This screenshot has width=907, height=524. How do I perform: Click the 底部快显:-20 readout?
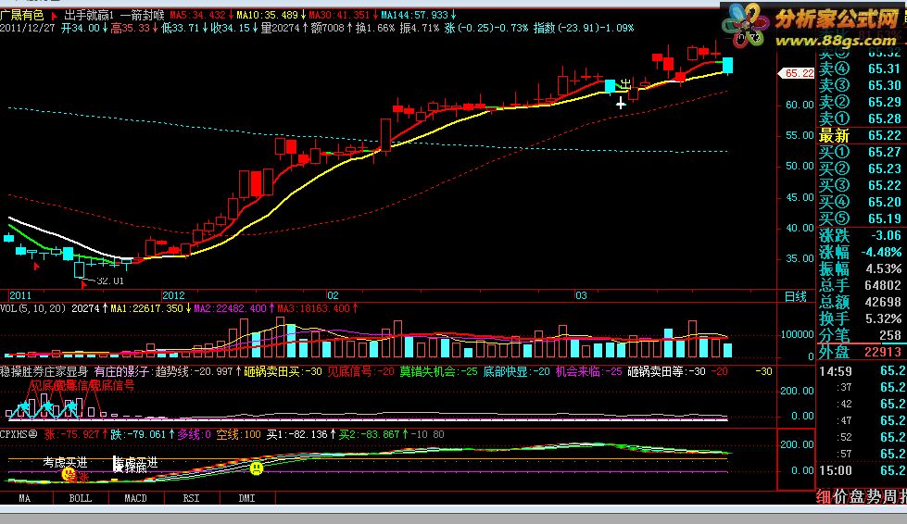tap(517, 371)
